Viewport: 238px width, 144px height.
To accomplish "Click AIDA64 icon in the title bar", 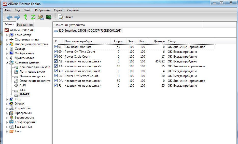I will tap(5, 4).
